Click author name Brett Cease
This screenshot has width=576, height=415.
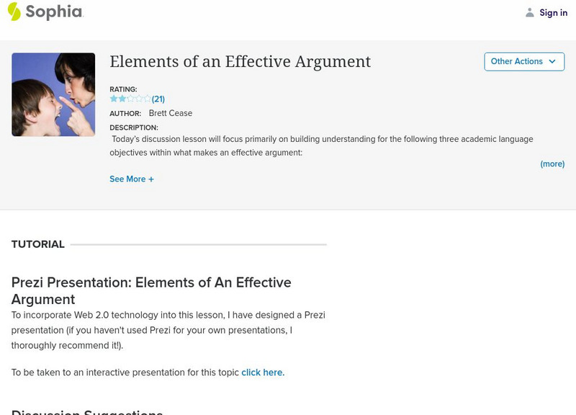point(171,113)
